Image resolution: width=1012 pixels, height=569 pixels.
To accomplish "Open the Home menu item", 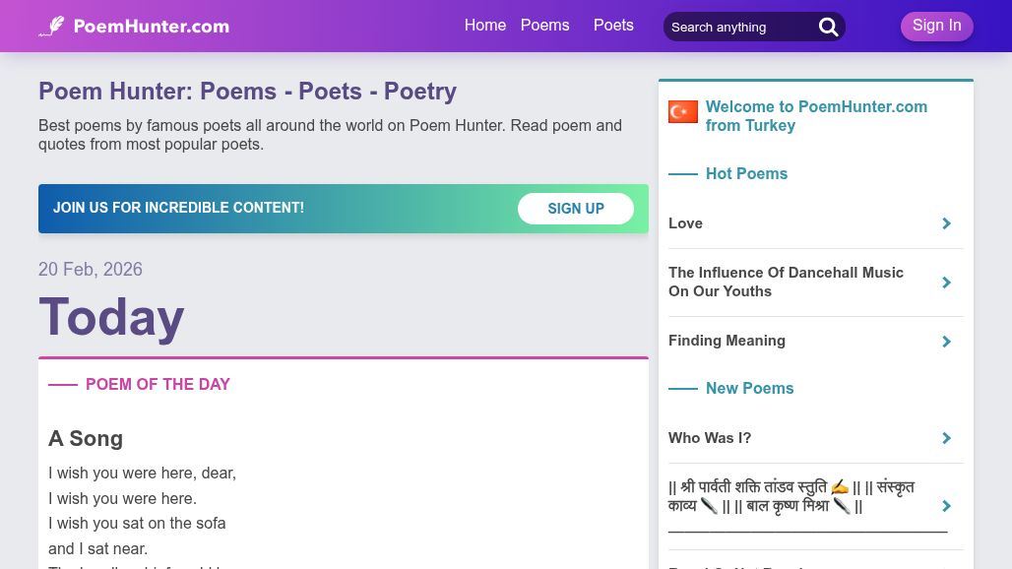I will tap(484, 26).
